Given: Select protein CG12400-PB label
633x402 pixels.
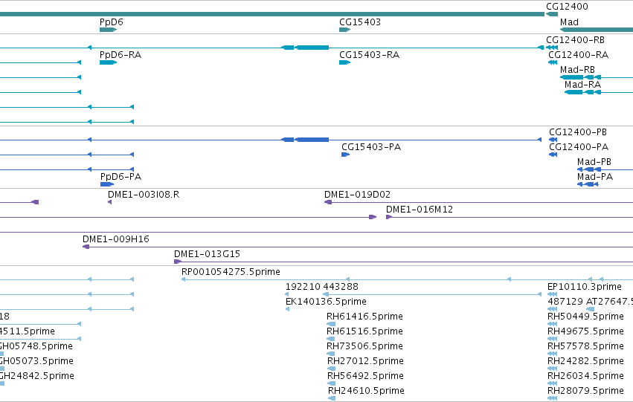Looking at the screenshot, I should click(x=578, y=132).
